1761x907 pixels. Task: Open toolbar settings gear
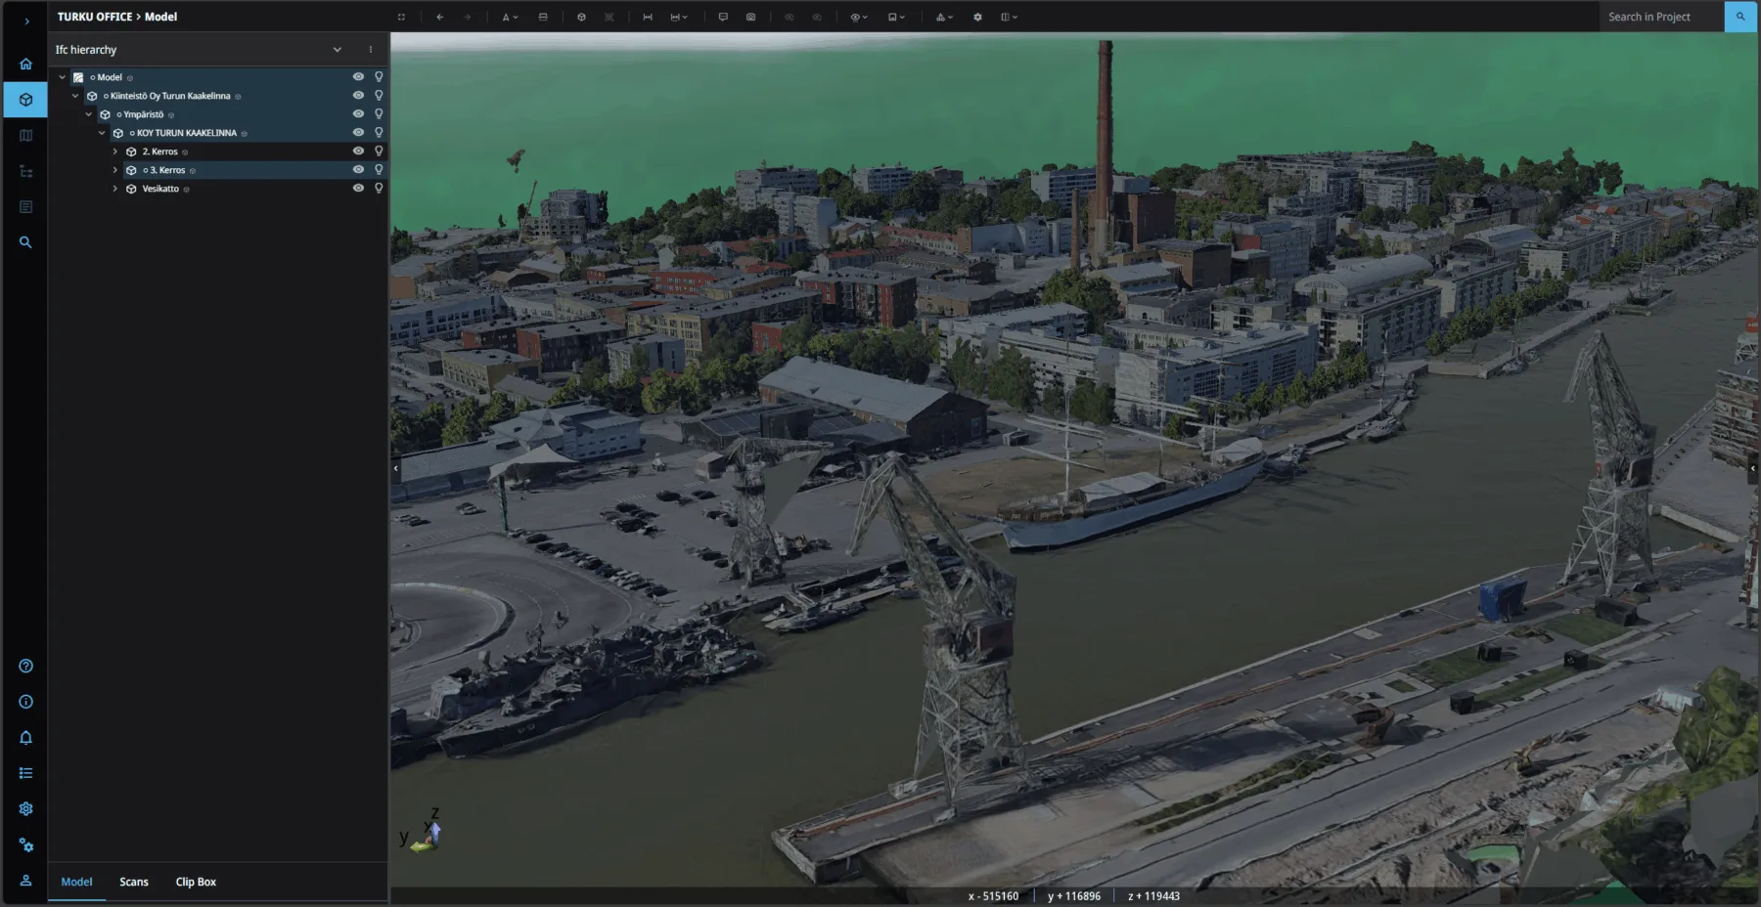[x=977, y=17]
